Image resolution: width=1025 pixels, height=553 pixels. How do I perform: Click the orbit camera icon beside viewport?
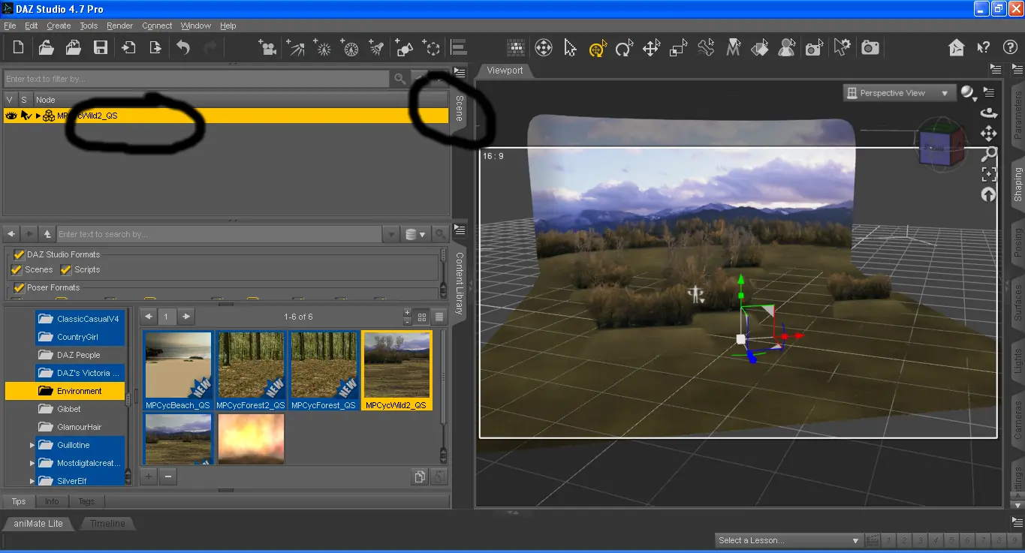[x=988, y=113]
